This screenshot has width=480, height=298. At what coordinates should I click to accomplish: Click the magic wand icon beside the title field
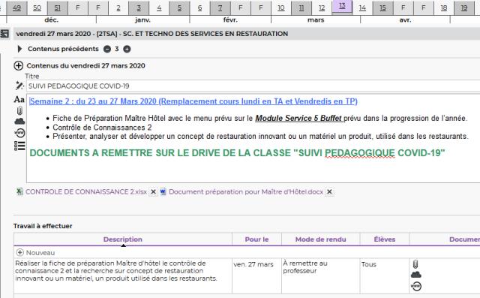19,86
